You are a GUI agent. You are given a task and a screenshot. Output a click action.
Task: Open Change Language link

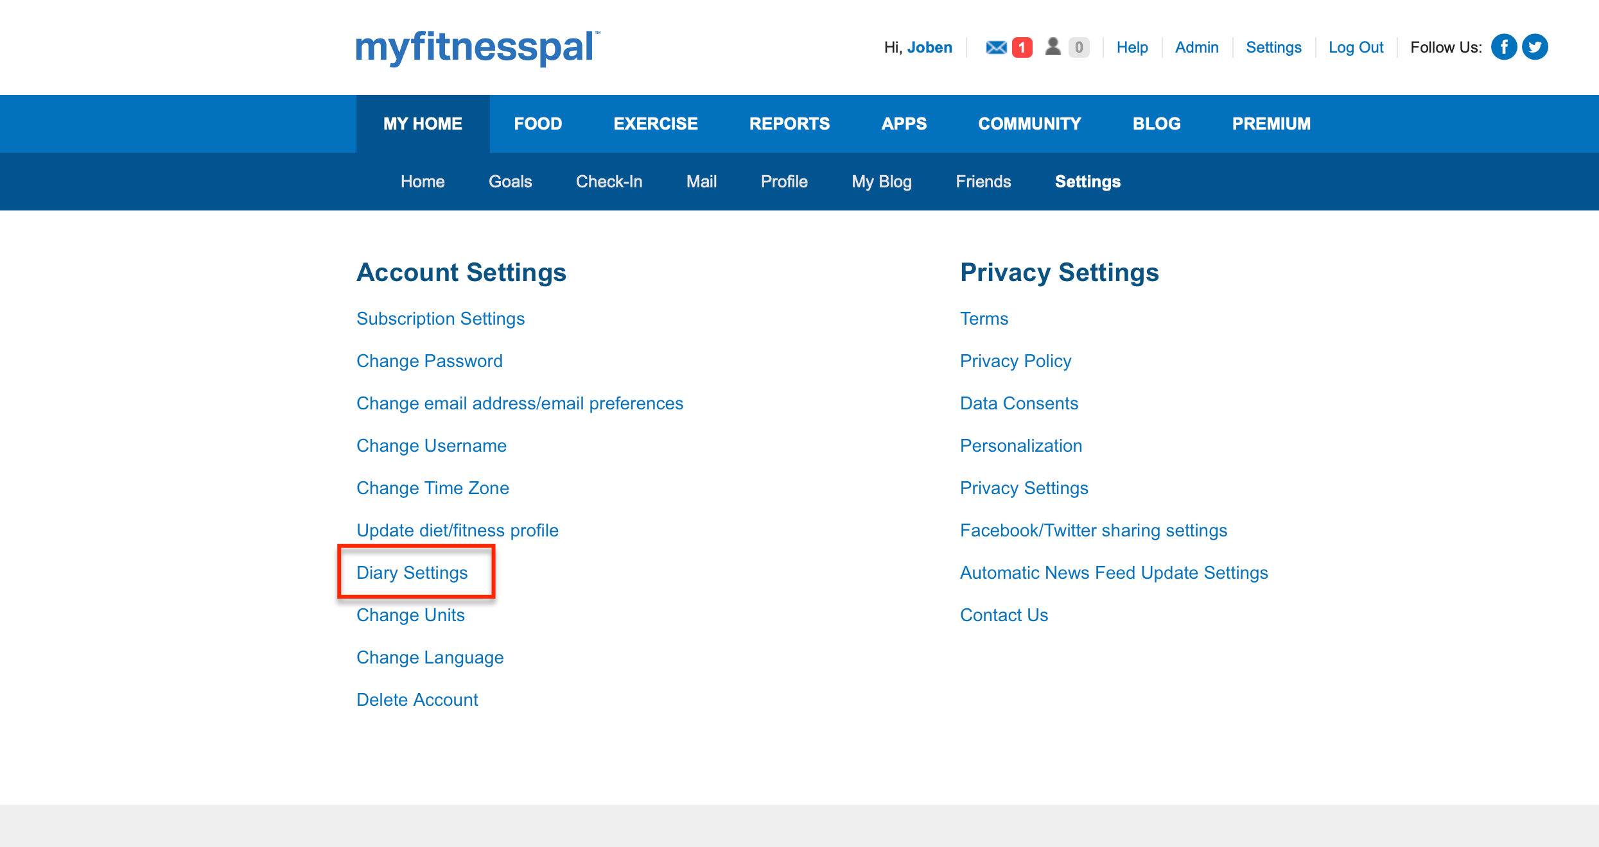[x=430, y=658]
